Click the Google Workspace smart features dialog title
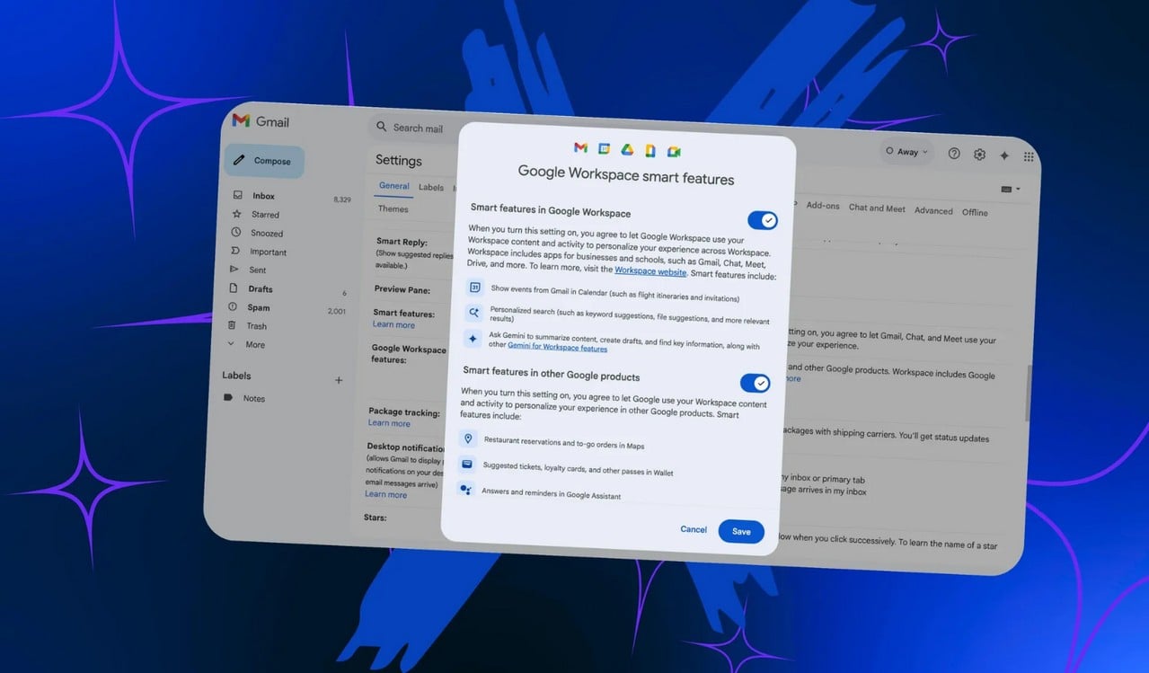 [x=626, y=176]
